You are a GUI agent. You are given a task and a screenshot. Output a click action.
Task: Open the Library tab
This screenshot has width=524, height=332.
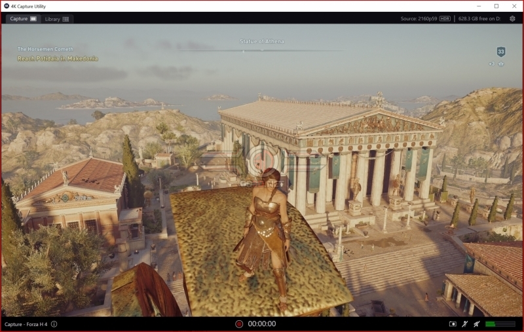[57, 19]
